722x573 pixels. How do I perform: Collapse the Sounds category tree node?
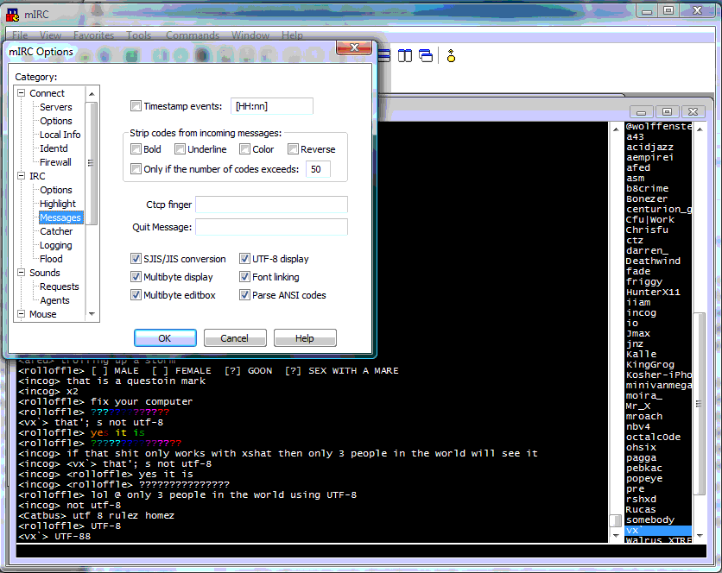[x=22, y=273]
